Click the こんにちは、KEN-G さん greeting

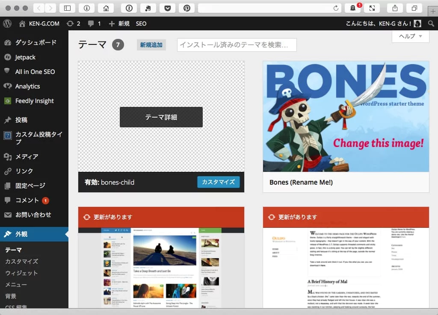tap(378, 24)
